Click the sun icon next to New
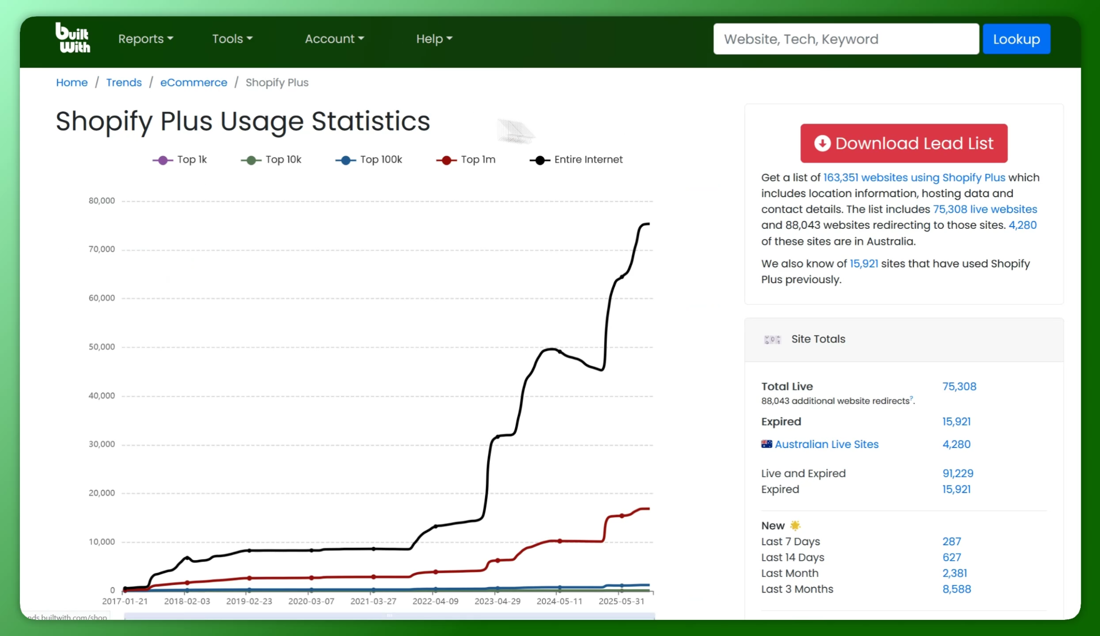The width and height of the screenshot is (1100, 636). click(795, 525)
